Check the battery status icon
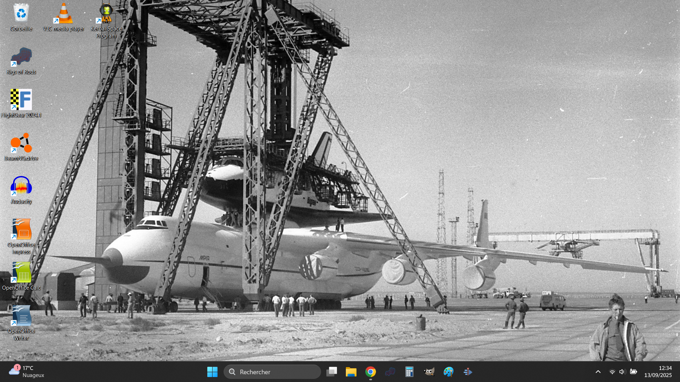 (633, 372)
